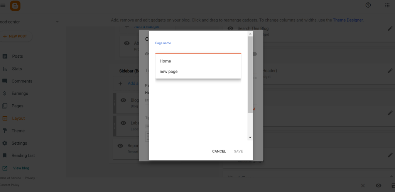
Task: Go to Posts in the sidebar
Action: (17, 56)
